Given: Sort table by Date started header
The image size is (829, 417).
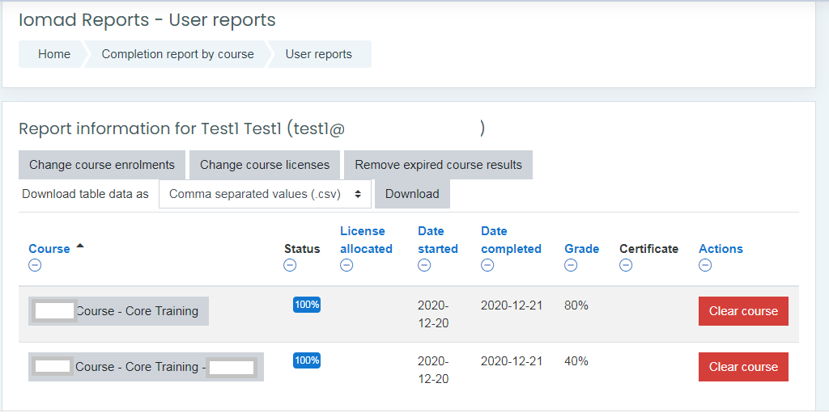Looking at the screenshot, I should (438, 240).
